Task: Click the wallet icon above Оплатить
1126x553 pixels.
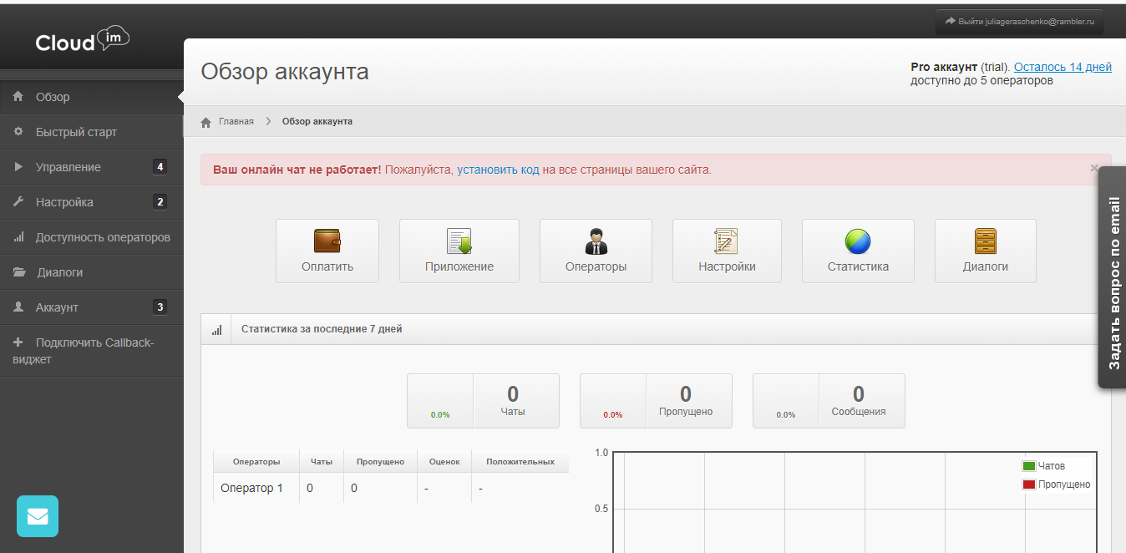Action: [327, 241]
